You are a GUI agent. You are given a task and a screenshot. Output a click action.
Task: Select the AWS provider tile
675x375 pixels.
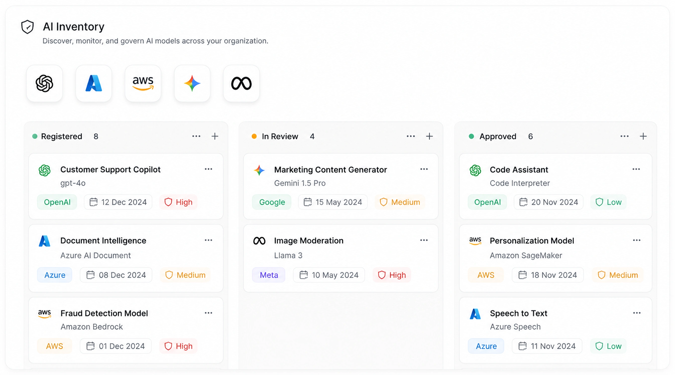pyautogui.click(x=143, y=83)
